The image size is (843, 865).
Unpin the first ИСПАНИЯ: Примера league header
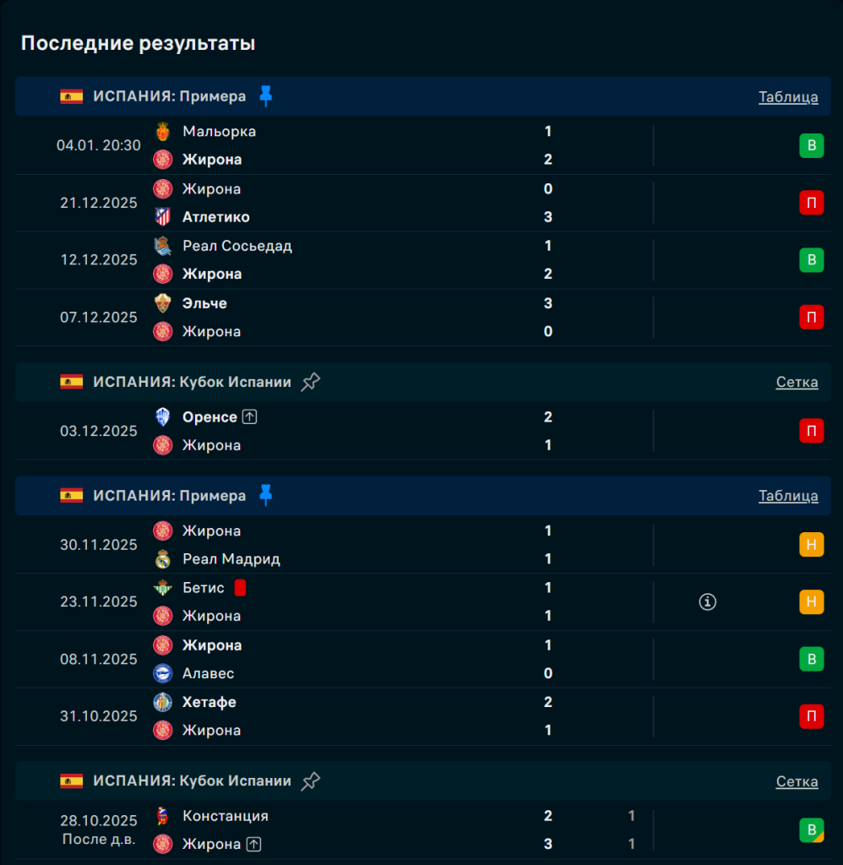266,96
